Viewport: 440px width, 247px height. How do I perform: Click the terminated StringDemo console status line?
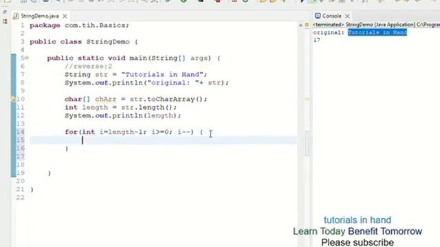point(376,25)
